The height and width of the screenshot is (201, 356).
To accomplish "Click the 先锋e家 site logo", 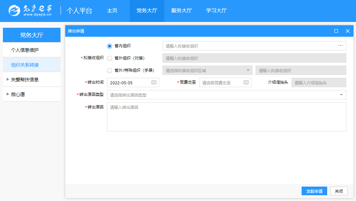I will pos(30,11).
